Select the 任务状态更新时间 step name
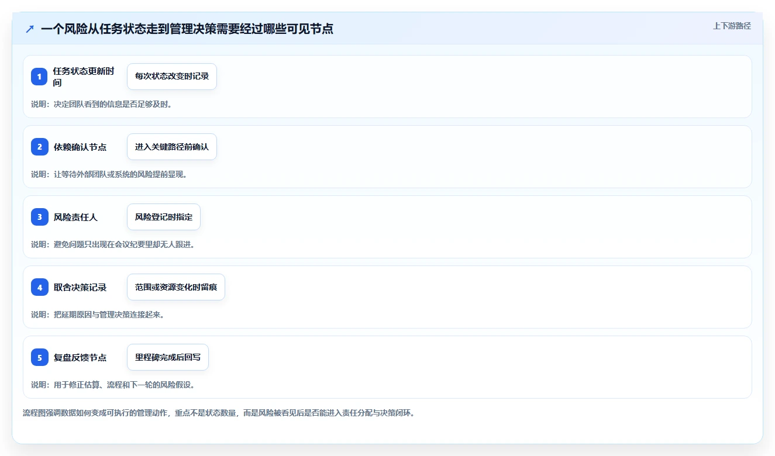 click(84, 77)
